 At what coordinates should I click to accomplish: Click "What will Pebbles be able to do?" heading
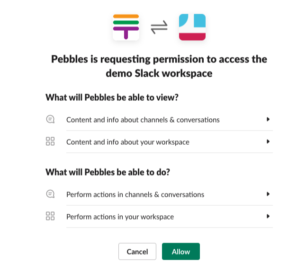(x=108, y=172)
